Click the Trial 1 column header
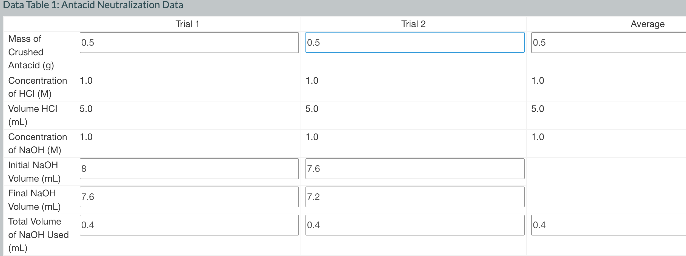 pos(187,24)
